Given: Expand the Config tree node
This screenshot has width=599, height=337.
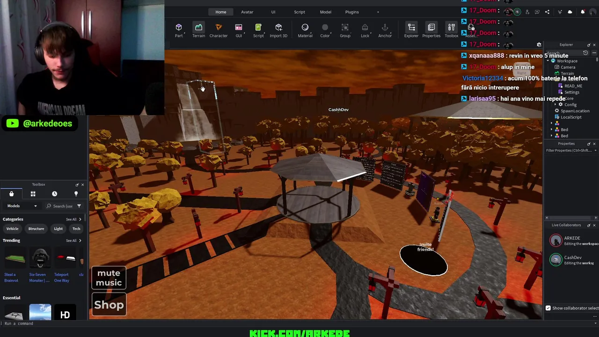Looking at the screenshot, I should point(555,105).
